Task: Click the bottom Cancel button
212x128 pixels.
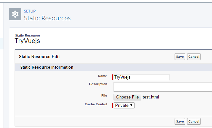Action: tap(194, 121)
